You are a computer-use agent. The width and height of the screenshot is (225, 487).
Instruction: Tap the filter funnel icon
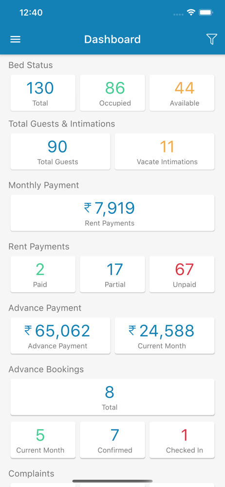pyautogui.click(x=211, y=39)
